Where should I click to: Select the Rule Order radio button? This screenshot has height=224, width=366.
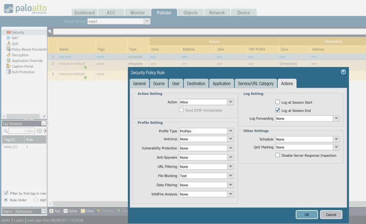coord(6,200)
